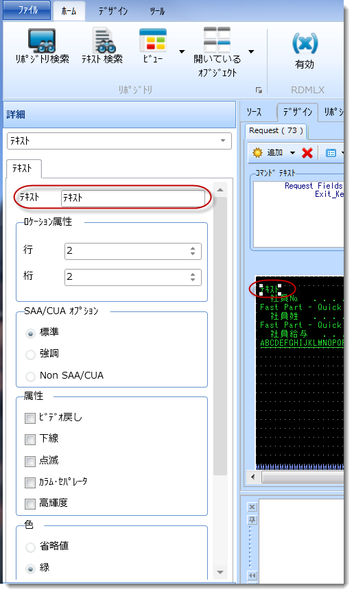Image resolution: width=354 pixels, height=594 pixels.
Task: Expand the 追加 dropdown arrow
Action: click(293, 153)
